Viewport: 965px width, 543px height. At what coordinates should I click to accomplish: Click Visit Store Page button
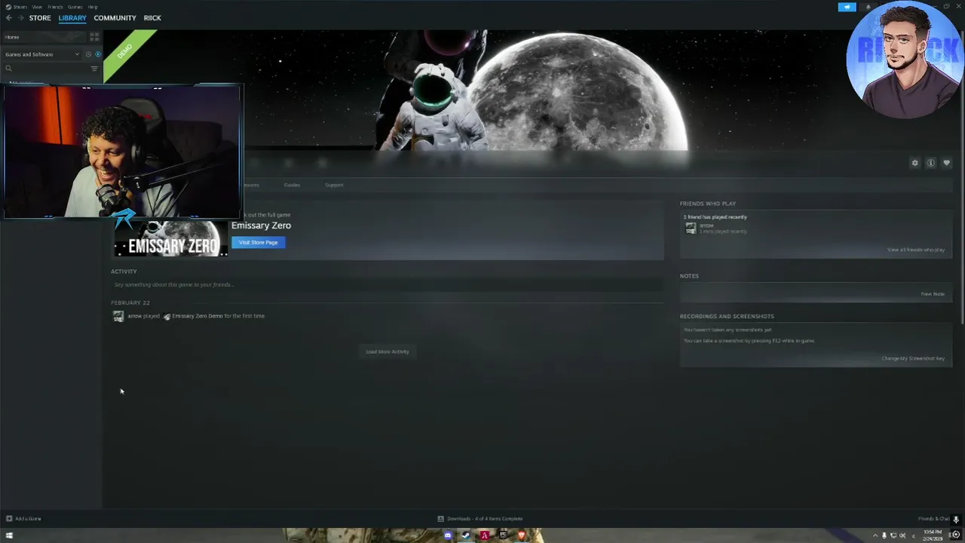pos(259,242)
